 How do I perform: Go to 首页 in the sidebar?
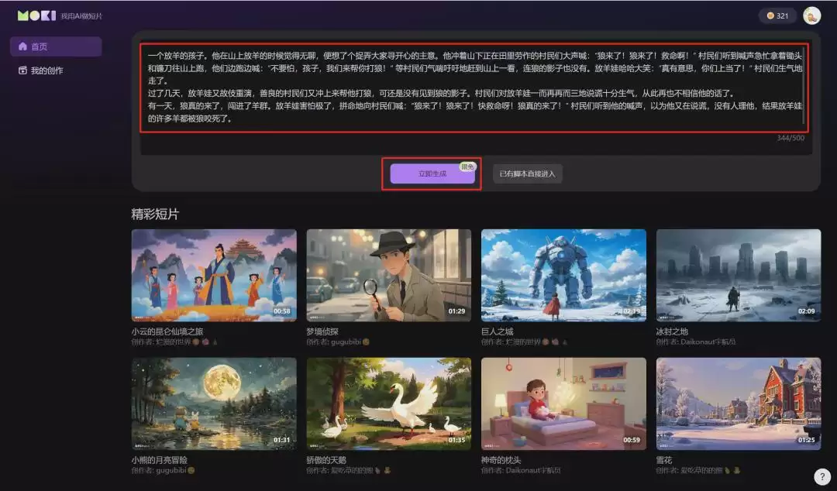click(46, 46)
